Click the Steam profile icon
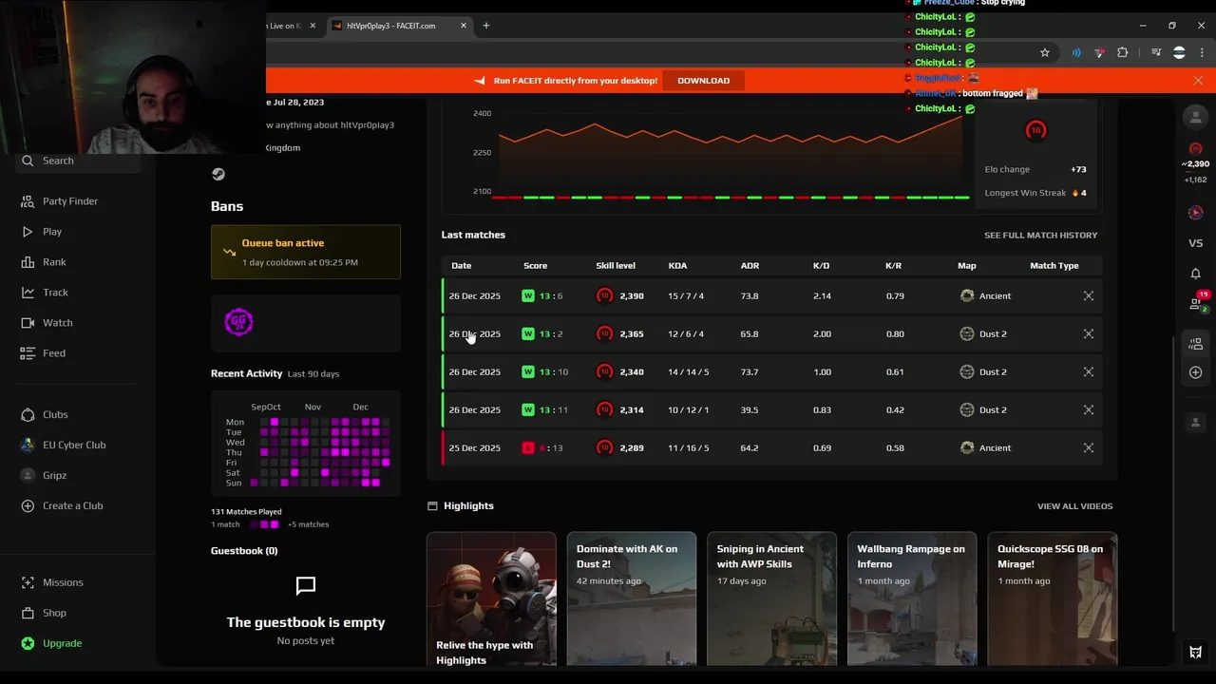This screenshot has height=684, width=1216. tap(218, 174)
